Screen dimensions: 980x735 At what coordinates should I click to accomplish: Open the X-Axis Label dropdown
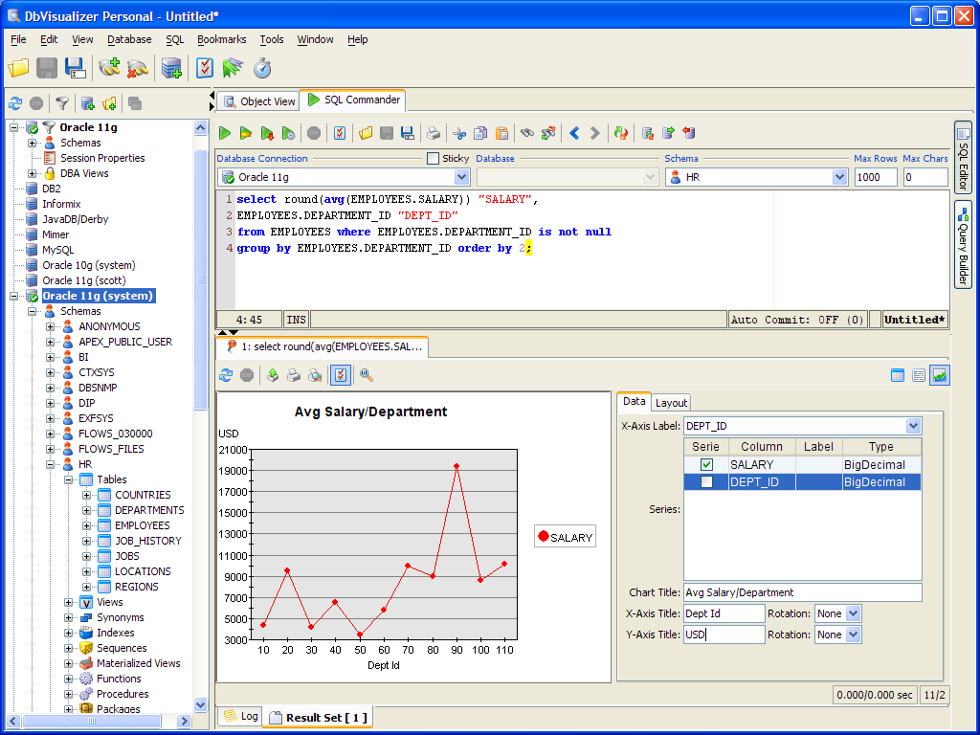click(913, 426)
